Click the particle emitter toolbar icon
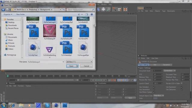 [x=109, y=9]
